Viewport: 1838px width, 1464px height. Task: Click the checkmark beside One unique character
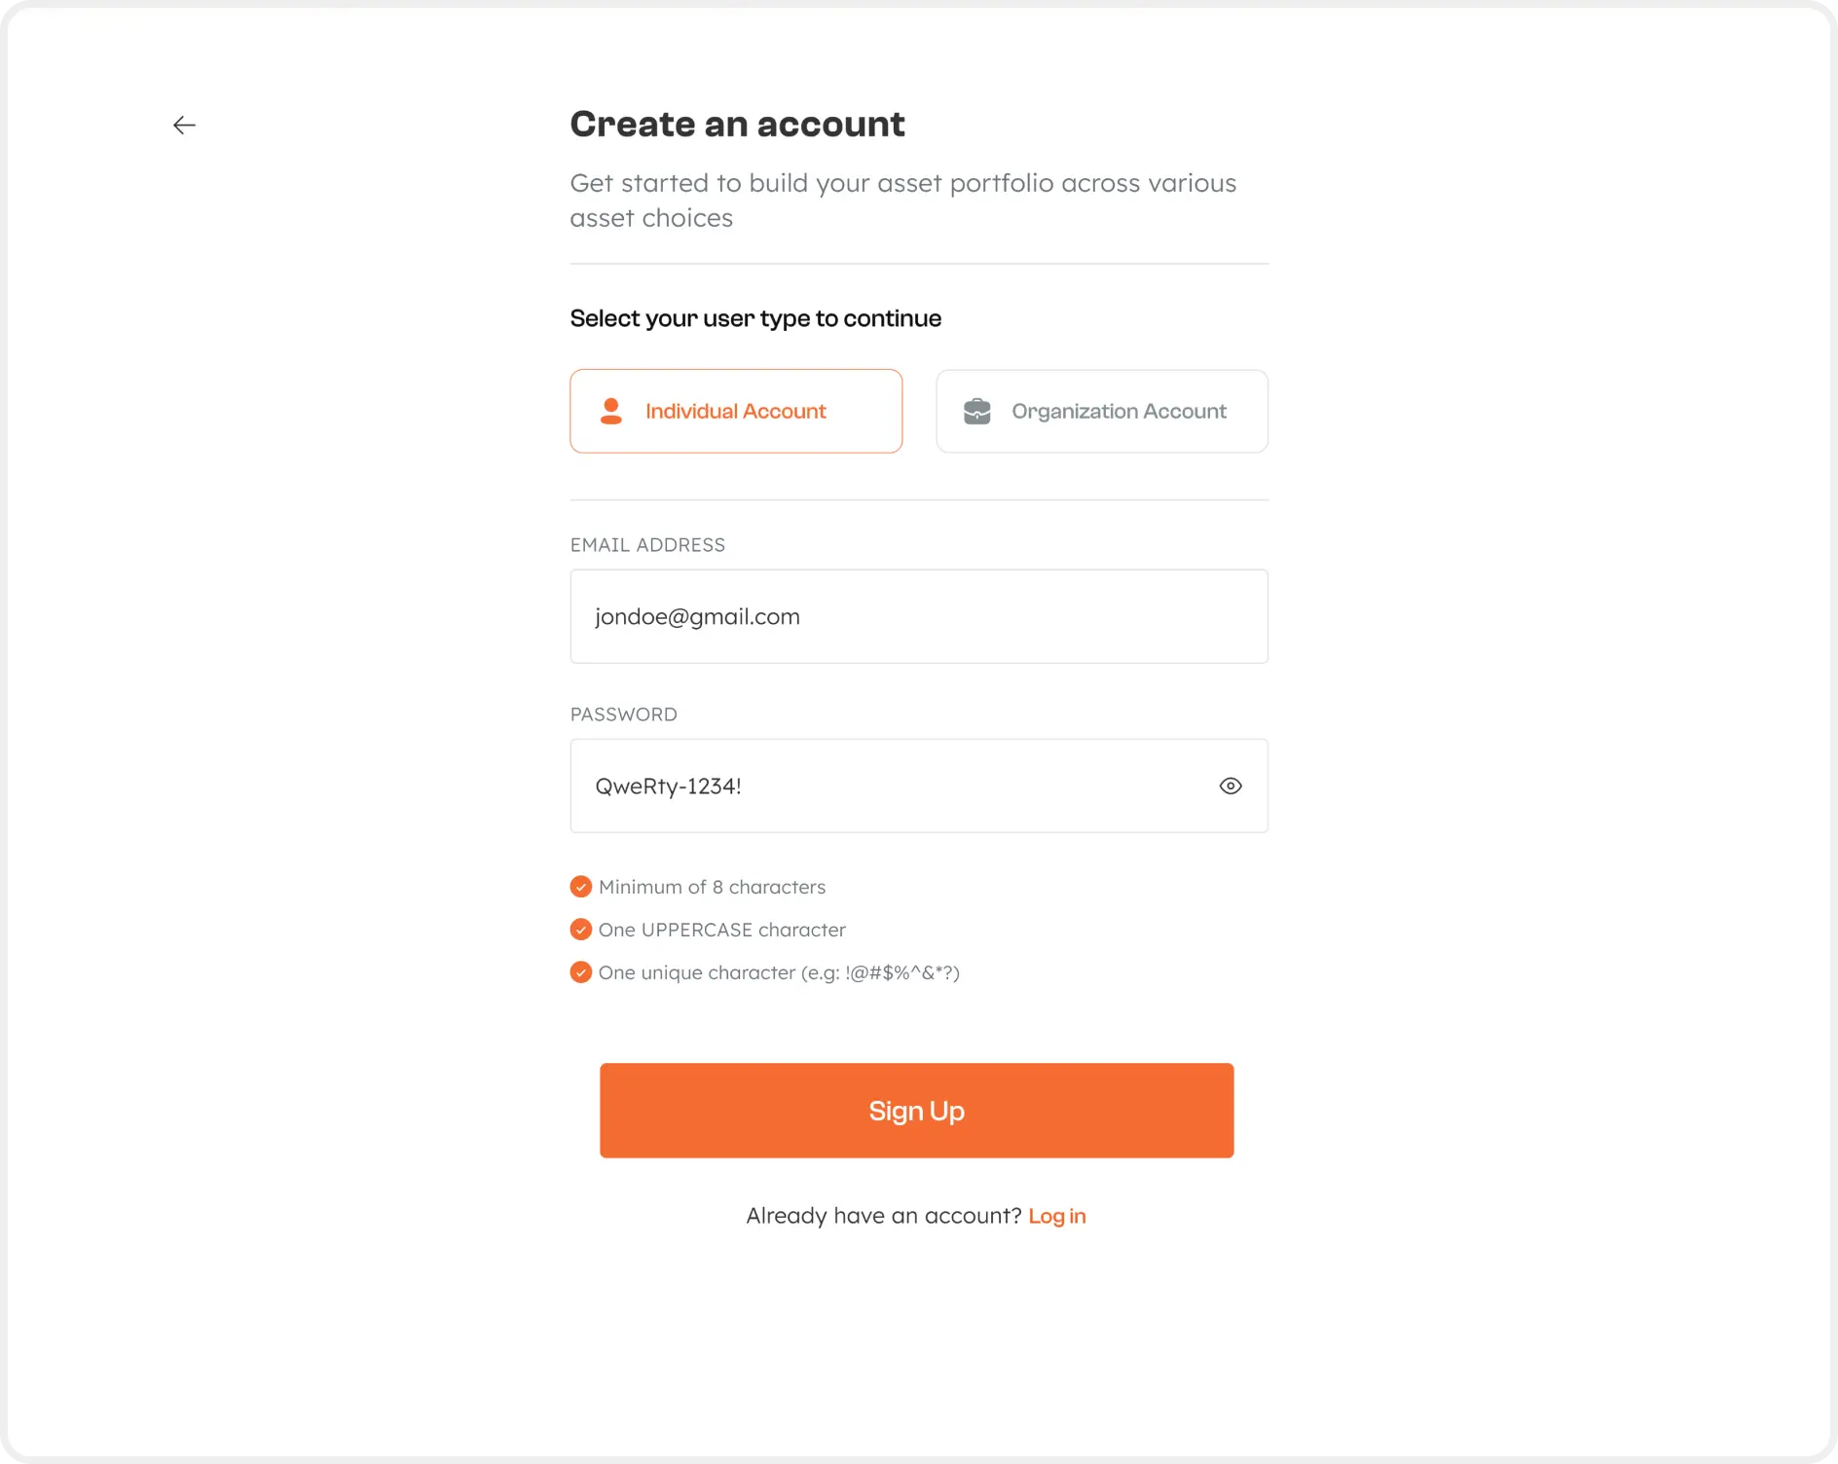581,972
